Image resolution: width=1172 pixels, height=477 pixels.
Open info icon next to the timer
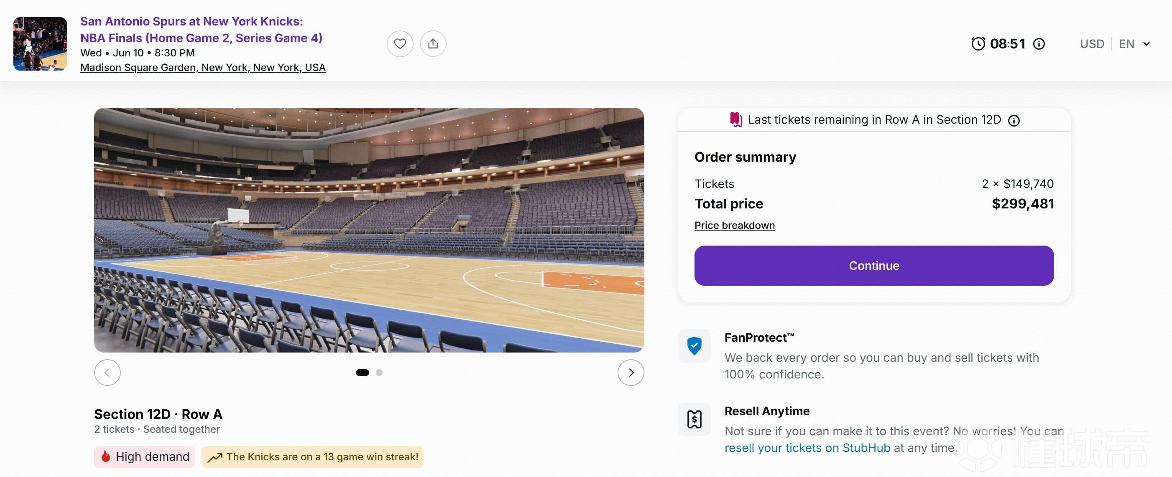click(x=1039, y=44)
